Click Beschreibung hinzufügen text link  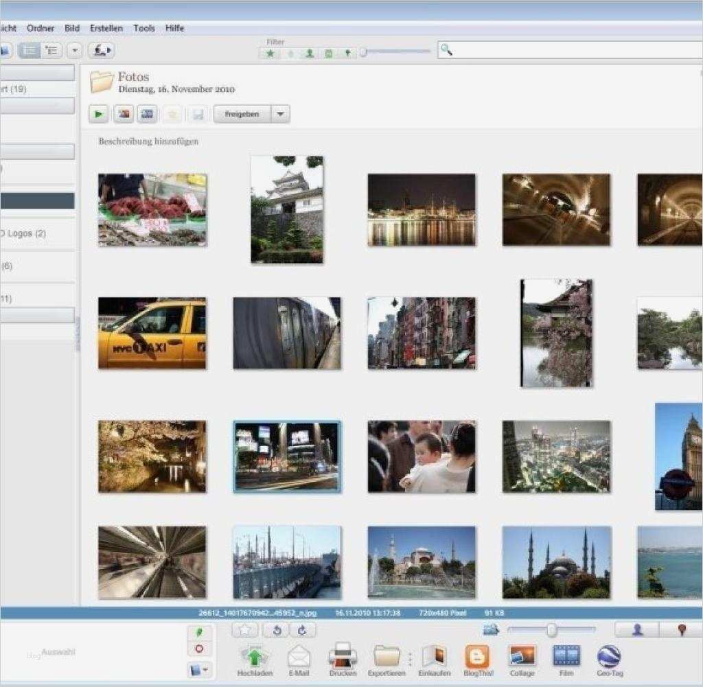point(148,141)
